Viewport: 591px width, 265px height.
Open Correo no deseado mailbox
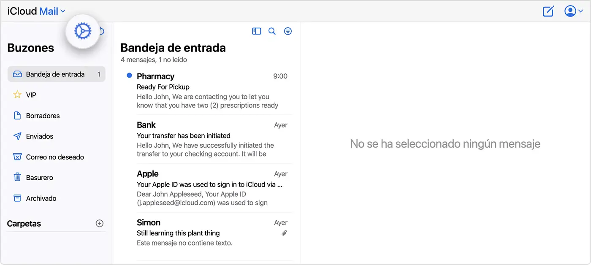(57, 157)
